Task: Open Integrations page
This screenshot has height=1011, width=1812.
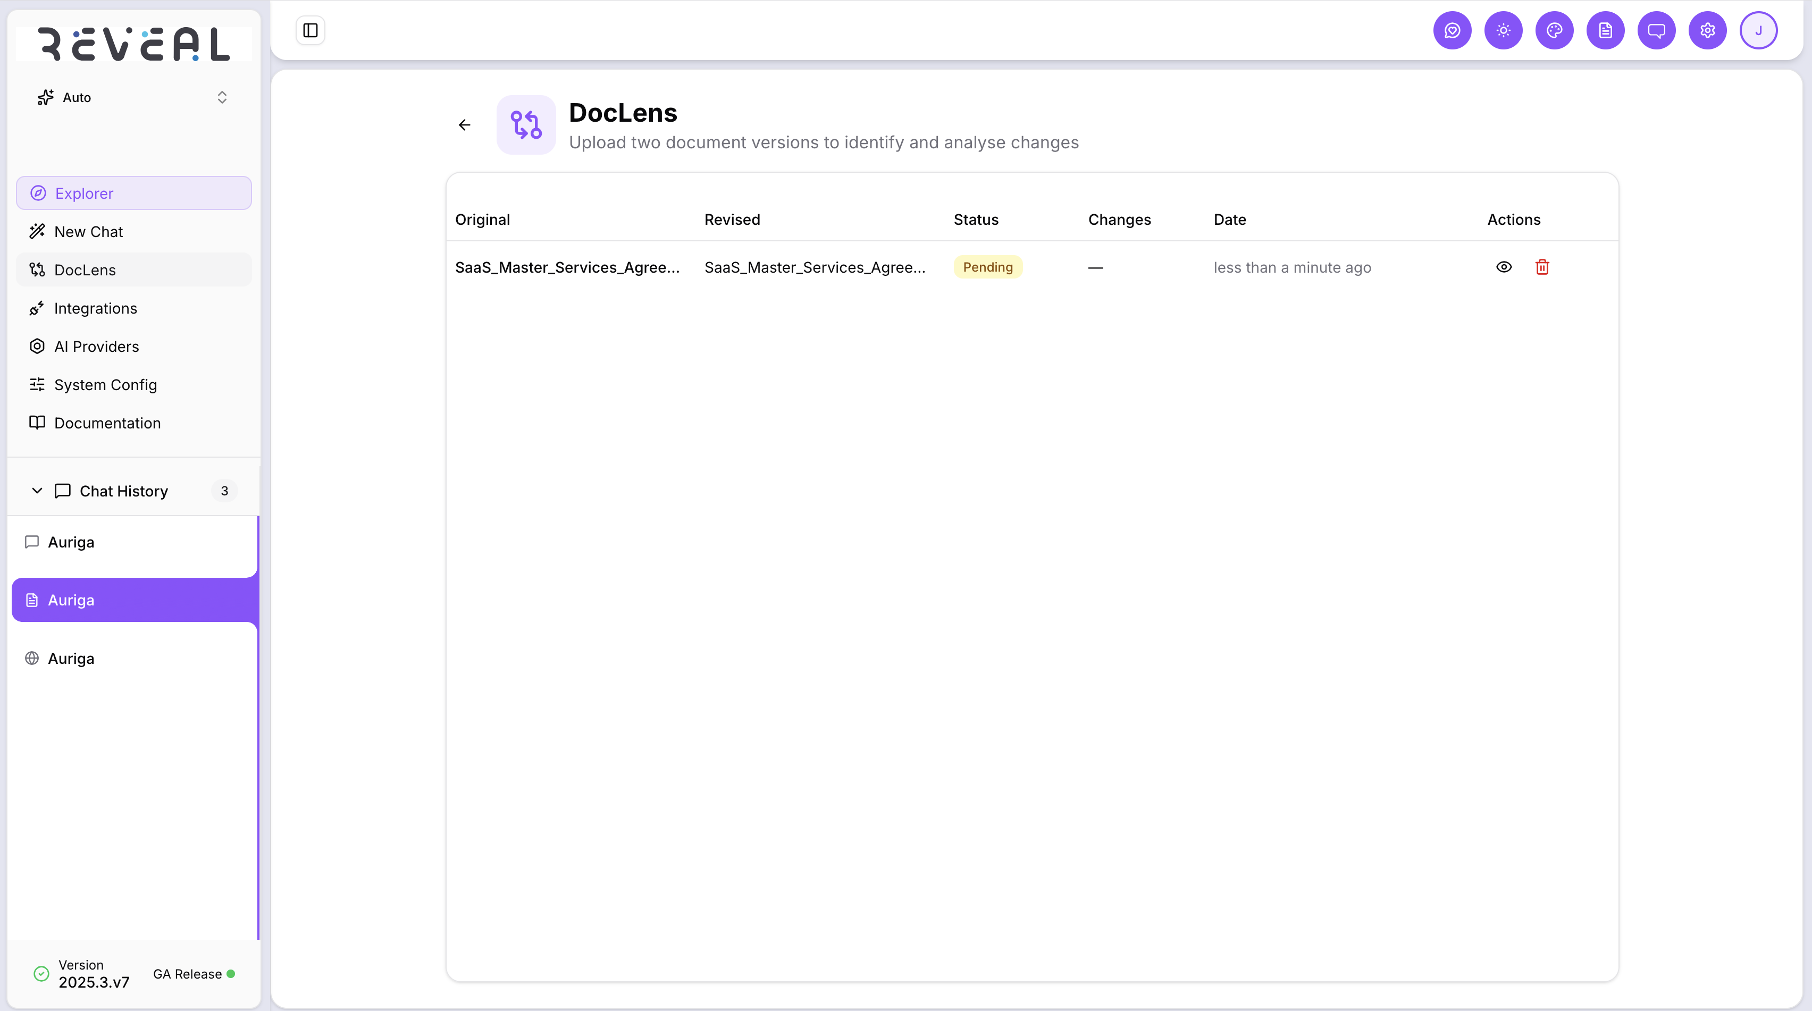Action: click(x=133, y=308)
